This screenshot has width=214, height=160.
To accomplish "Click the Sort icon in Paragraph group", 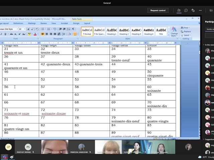I will (x=69, y=29).
